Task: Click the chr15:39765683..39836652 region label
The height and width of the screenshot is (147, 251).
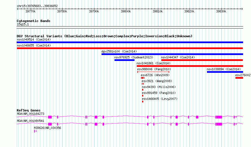Action: coord(37,6)
